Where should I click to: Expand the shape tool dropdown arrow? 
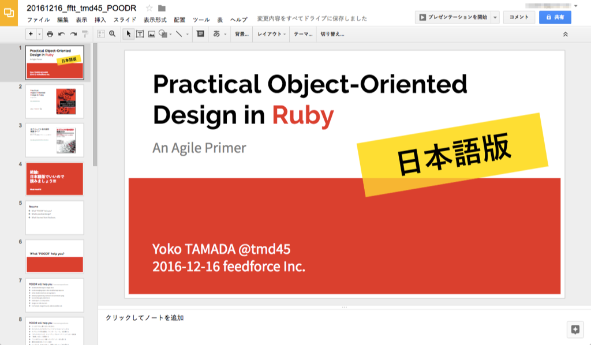(x=170, y=34)
